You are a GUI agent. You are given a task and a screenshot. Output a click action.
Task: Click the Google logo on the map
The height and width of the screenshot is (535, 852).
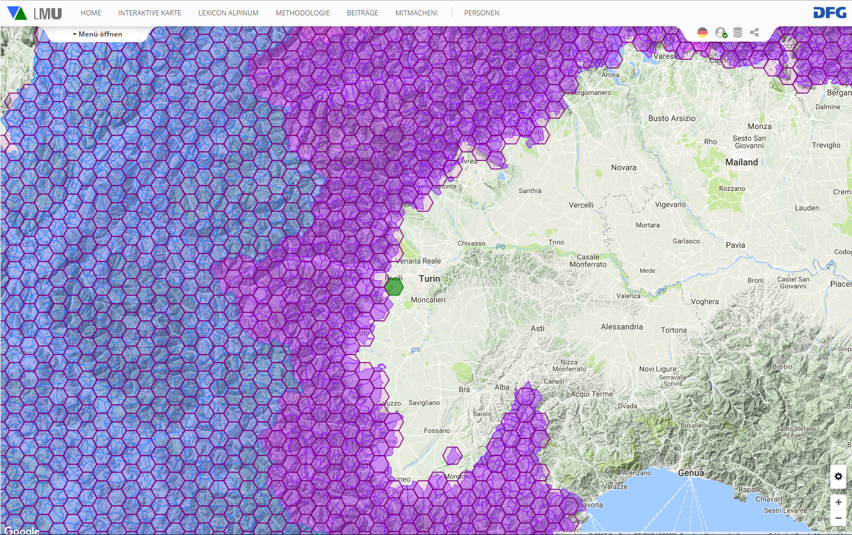[x=22, y=530]
